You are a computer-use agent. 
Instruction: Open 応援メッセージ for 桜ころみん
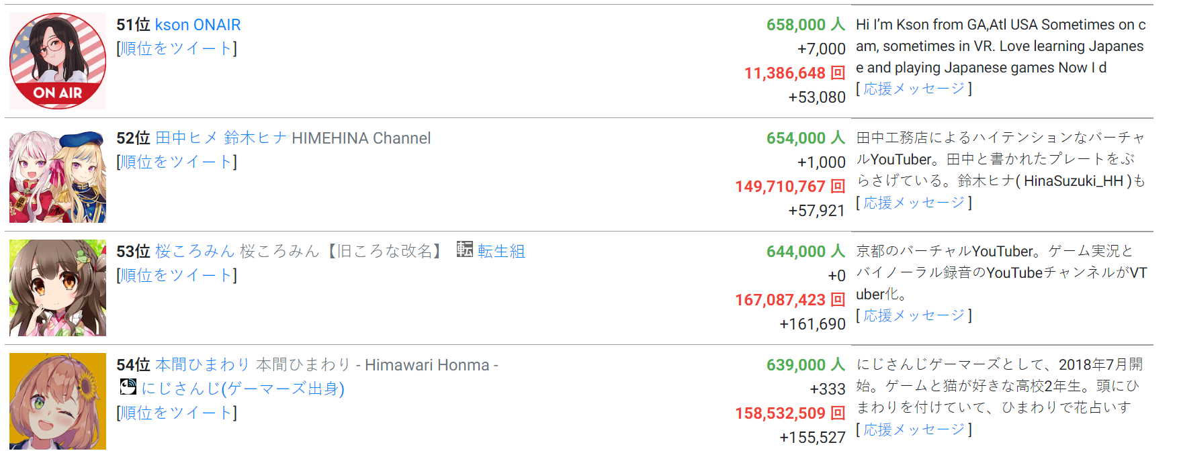pos(914,316)
